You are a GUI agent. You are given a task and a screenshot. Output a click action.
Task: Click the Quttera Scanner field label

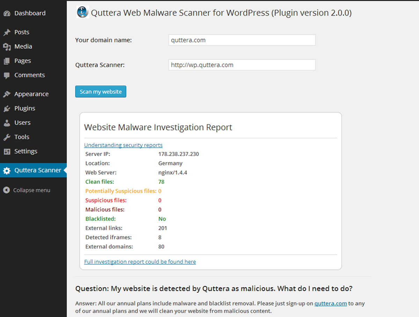pyautogui.click(x=100, y=65)
